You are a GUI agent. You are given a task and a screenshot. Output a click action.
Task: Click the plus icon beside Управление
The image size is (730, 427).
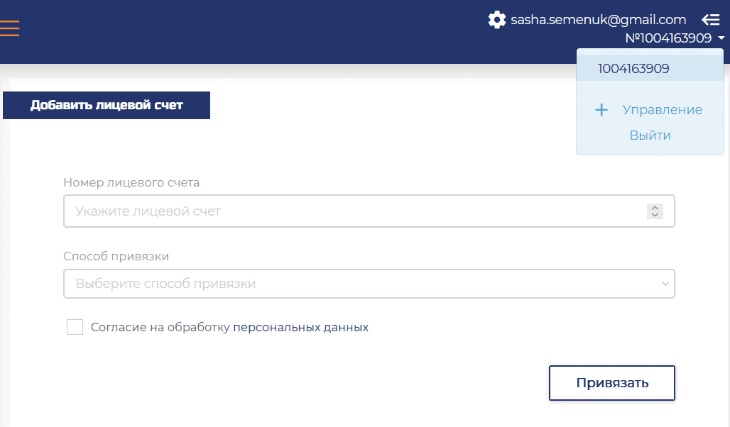click(601, 110)
